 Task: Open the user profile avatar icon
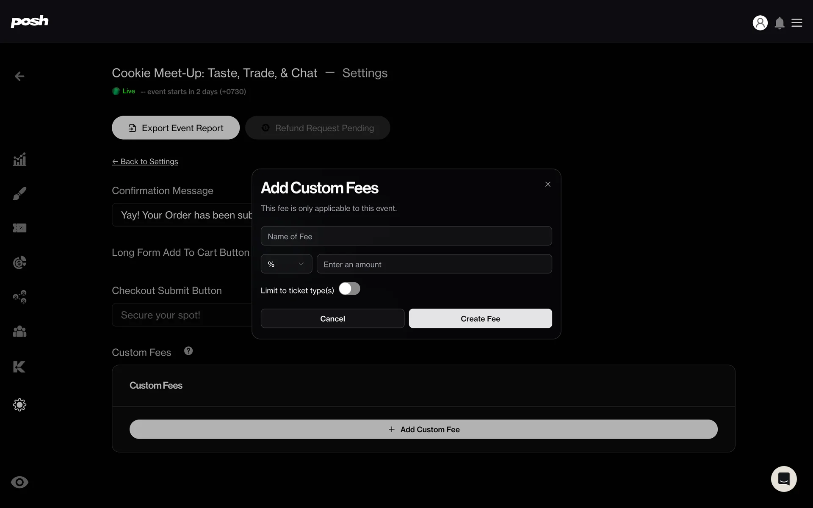point(760,23)
